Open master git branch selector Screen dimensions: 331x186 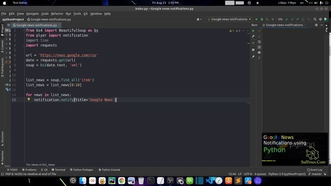tap(315, 174)
